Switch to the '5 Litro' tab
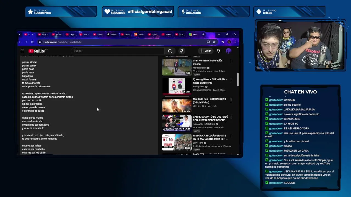Screen dimensions: 351x197 coord(98,34)
